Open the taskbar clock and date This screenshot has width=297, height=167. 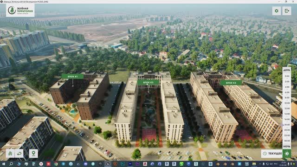coord(284,164)
